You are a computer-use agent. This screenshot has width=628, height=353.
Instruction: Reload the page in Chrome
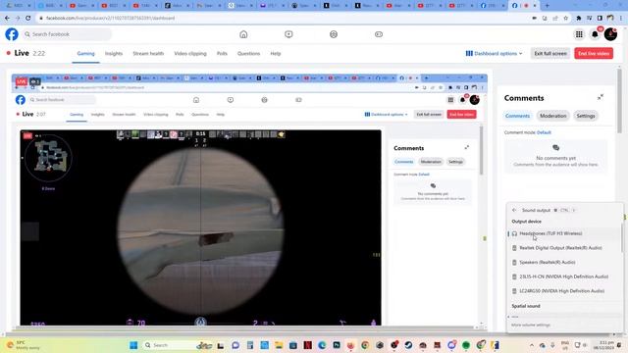coord(28,18)
